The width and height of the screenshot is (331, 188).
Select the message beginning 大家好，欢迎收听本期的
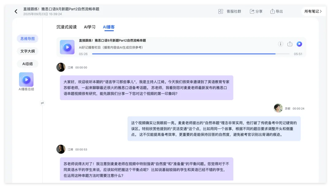click(x=146, y=88)
